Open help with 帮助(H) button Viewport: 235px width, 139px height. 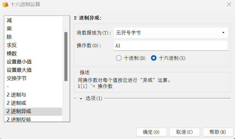click(x=218, y=132)
